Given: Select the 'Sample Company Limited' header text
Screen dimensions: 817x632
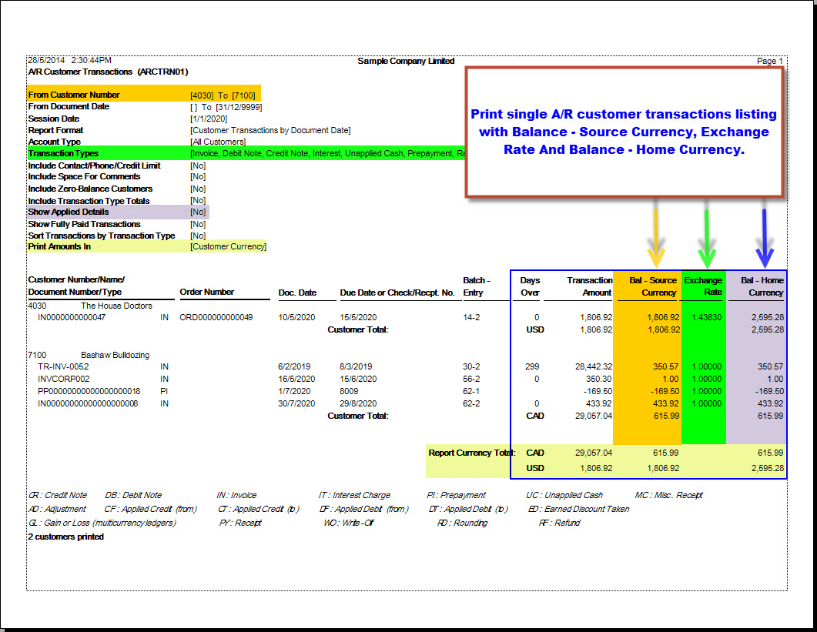Looking at the screenshot, I should (406, 61).
